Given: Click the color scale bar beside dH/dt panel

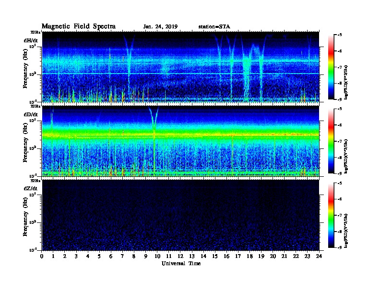Looking at the screenshot, I should (331, 67).
